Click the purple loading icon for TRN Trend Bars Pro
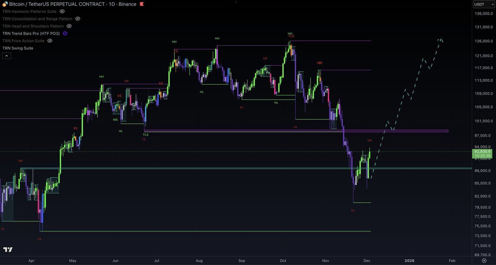 point(65,33)
